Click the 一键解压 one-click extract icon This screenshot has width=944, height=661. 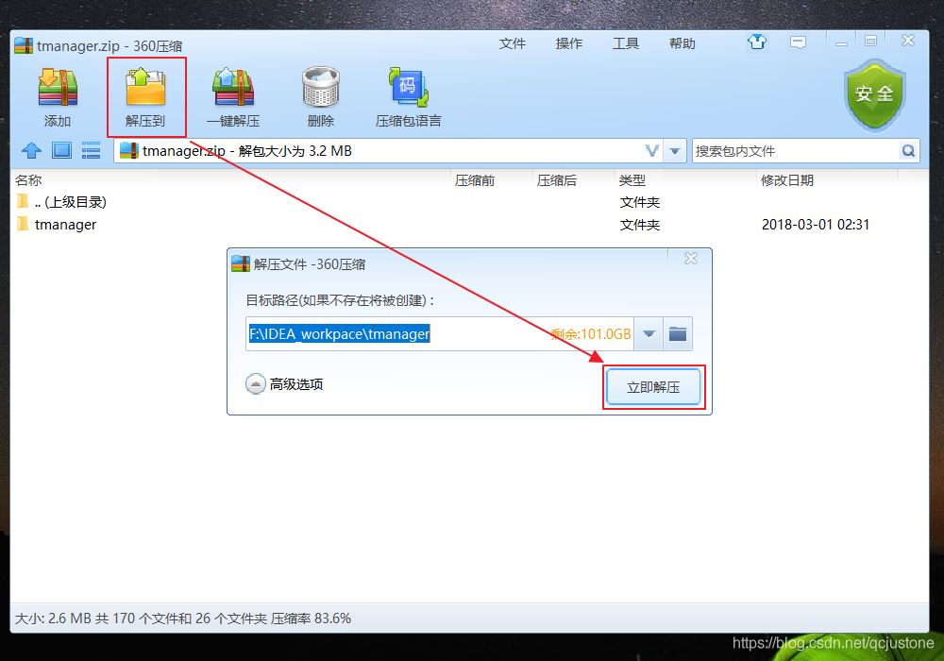tap(231, 94)
